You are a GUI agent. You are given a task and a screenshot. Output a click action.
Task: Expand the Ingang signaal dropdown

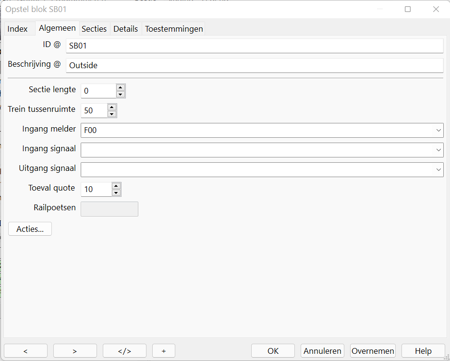[x=438, y=150]
